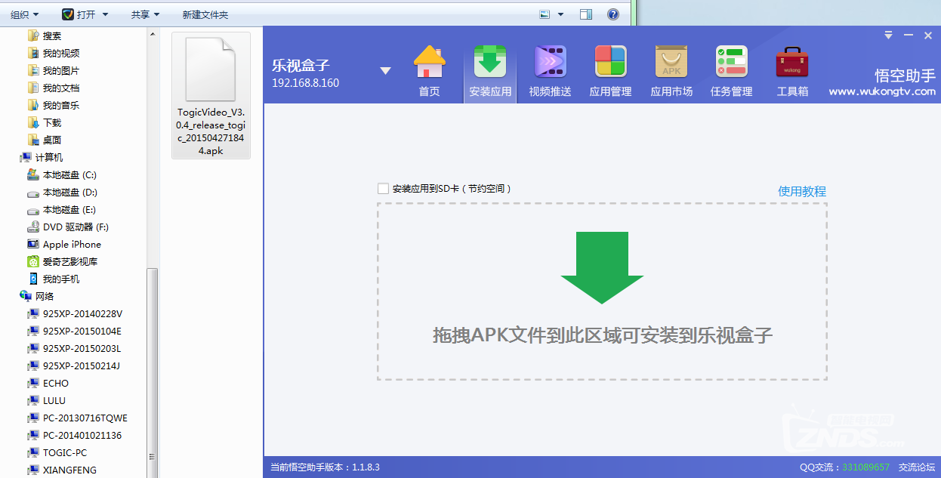
Task: Select network computer PC-20130716TQWE
Action: click(85, 418)
